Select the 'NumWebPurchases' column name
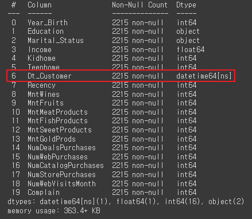 (57, 157)
